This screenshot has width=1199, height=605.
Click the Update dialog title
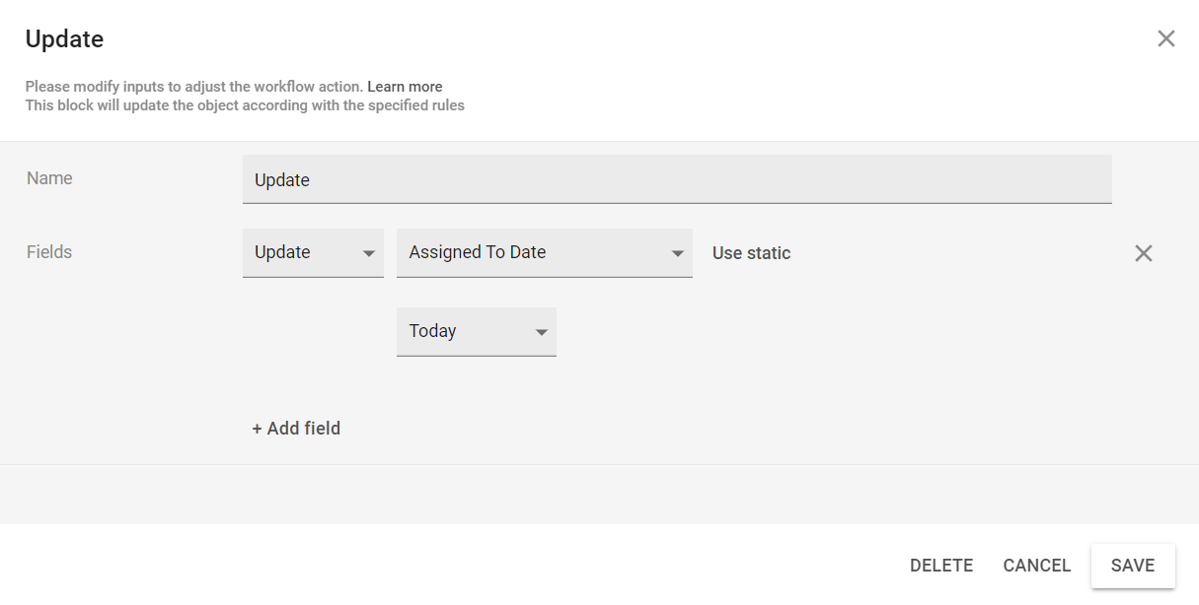point(64,39)
